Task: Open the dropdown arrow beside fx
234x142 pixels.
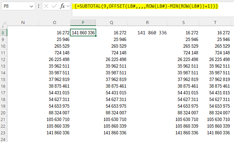Action: click(x=68, y=6)
